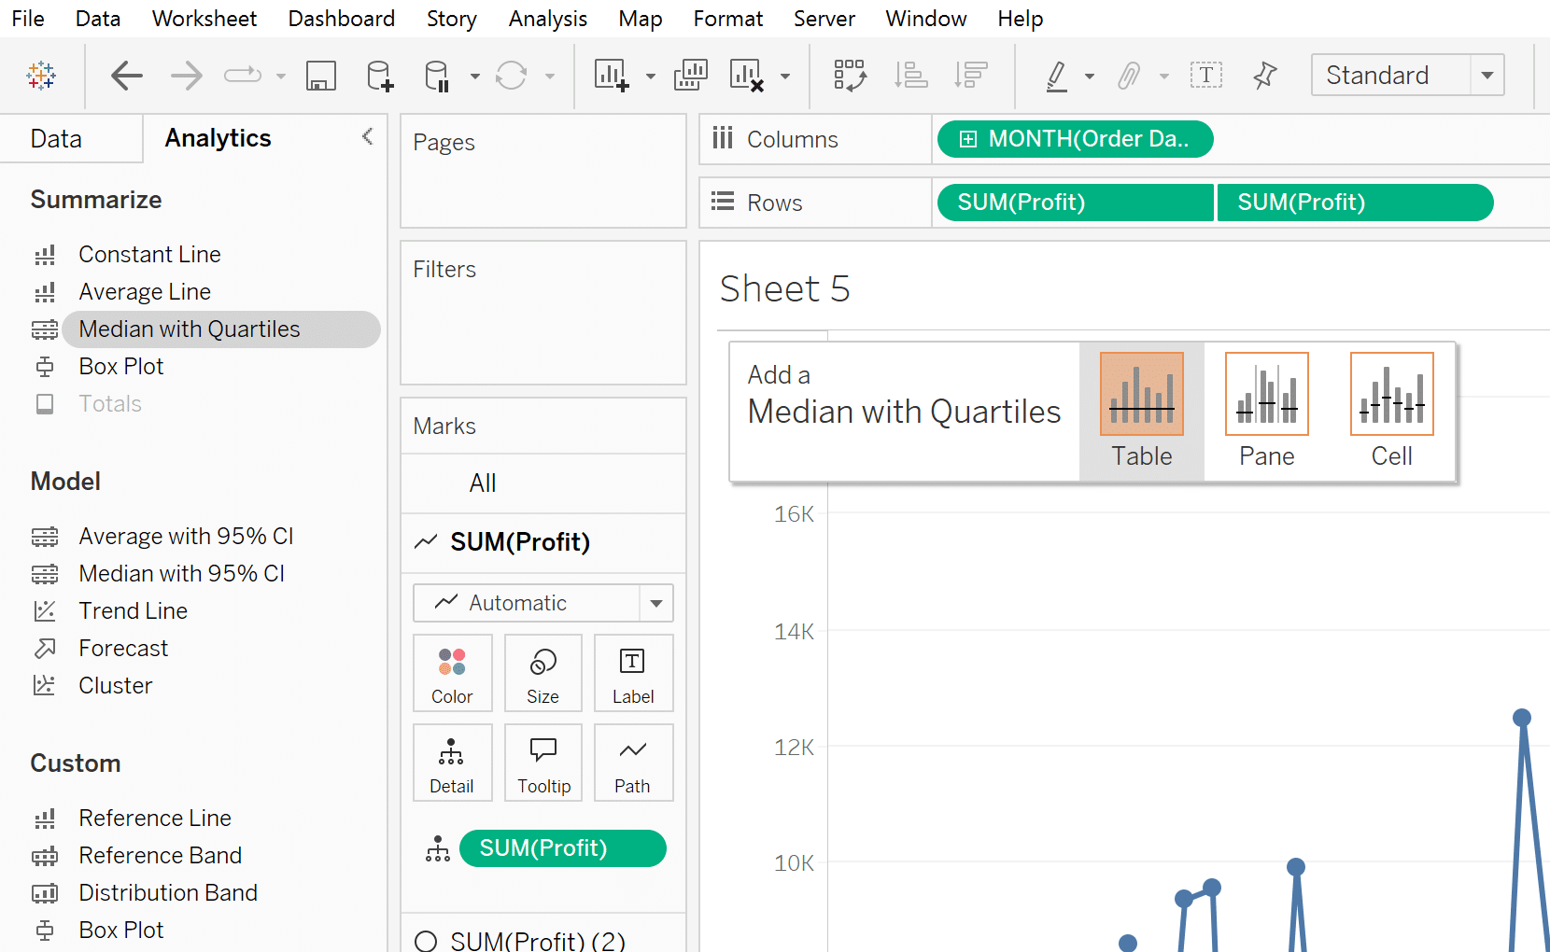This screenshot has height=952, width=1550.
Task: Select Trend Line in Model section
Action: [133, 610]
